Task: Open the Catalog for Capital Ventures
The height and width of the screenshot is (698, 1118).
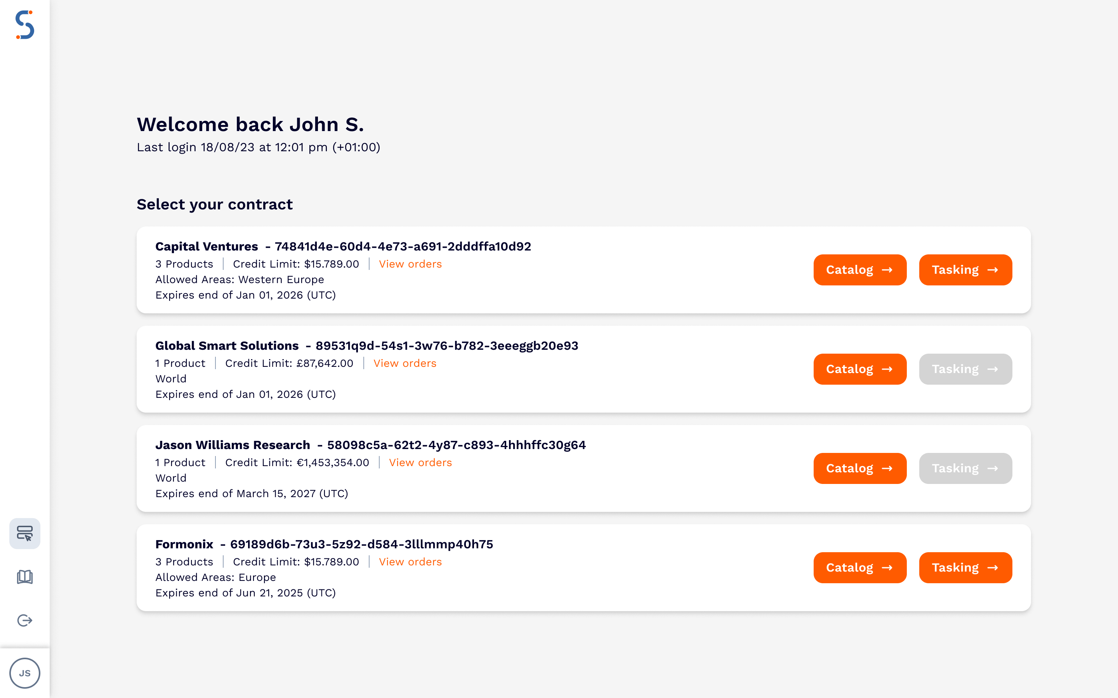Action: pyautogui.click(x=860, y=270)
